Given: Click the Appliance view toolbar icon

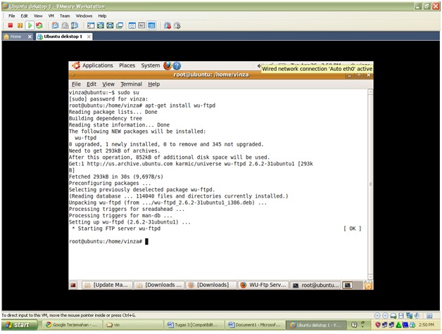Looking at the screenshot, I should pyautogui.click(x=141, y=25).
